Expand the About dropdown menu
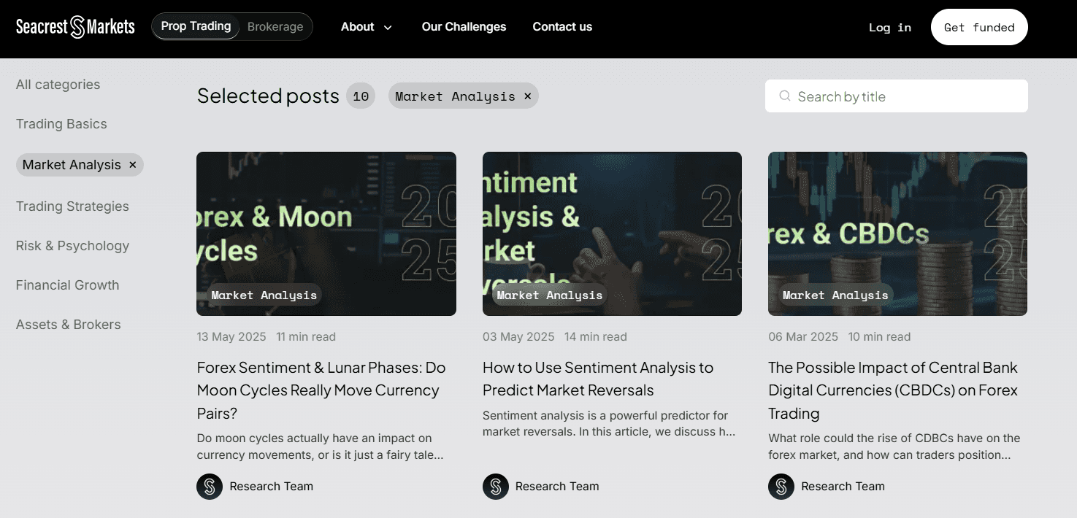Viewport: 1077px width, 518px height. 366,27
